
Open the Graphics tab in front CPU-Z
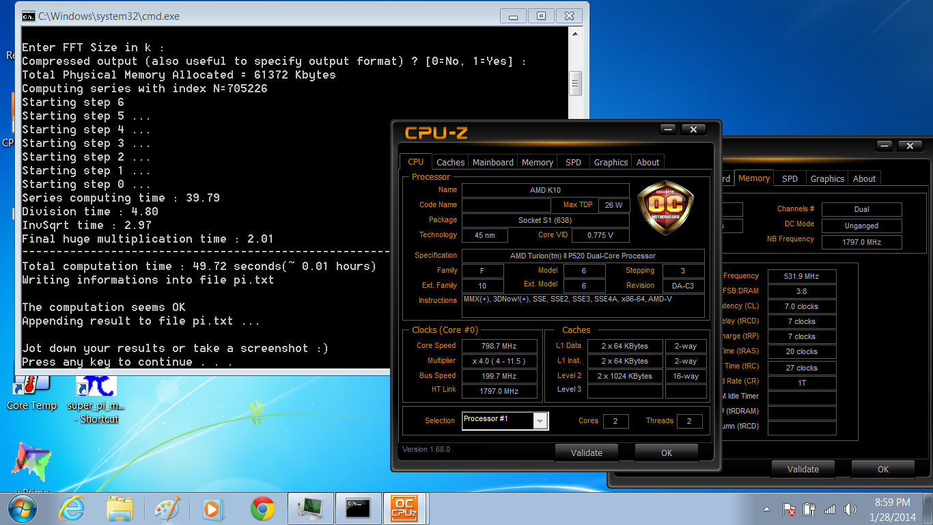[x=611, y=163]
